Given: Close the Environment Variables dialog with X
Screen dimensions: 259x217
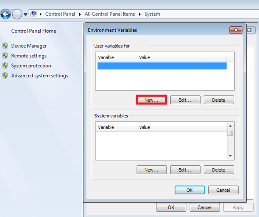Looking at the screenshot, I should pyautogui.click(x=236, y=30).
